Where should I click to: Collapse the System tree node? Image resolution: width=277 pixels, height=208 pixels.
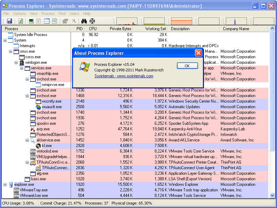click(5, 40)
